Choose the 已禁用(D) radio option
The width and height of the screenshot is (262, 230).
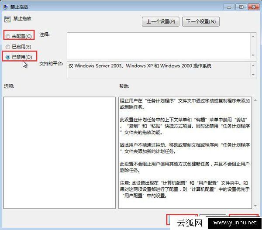8,57
